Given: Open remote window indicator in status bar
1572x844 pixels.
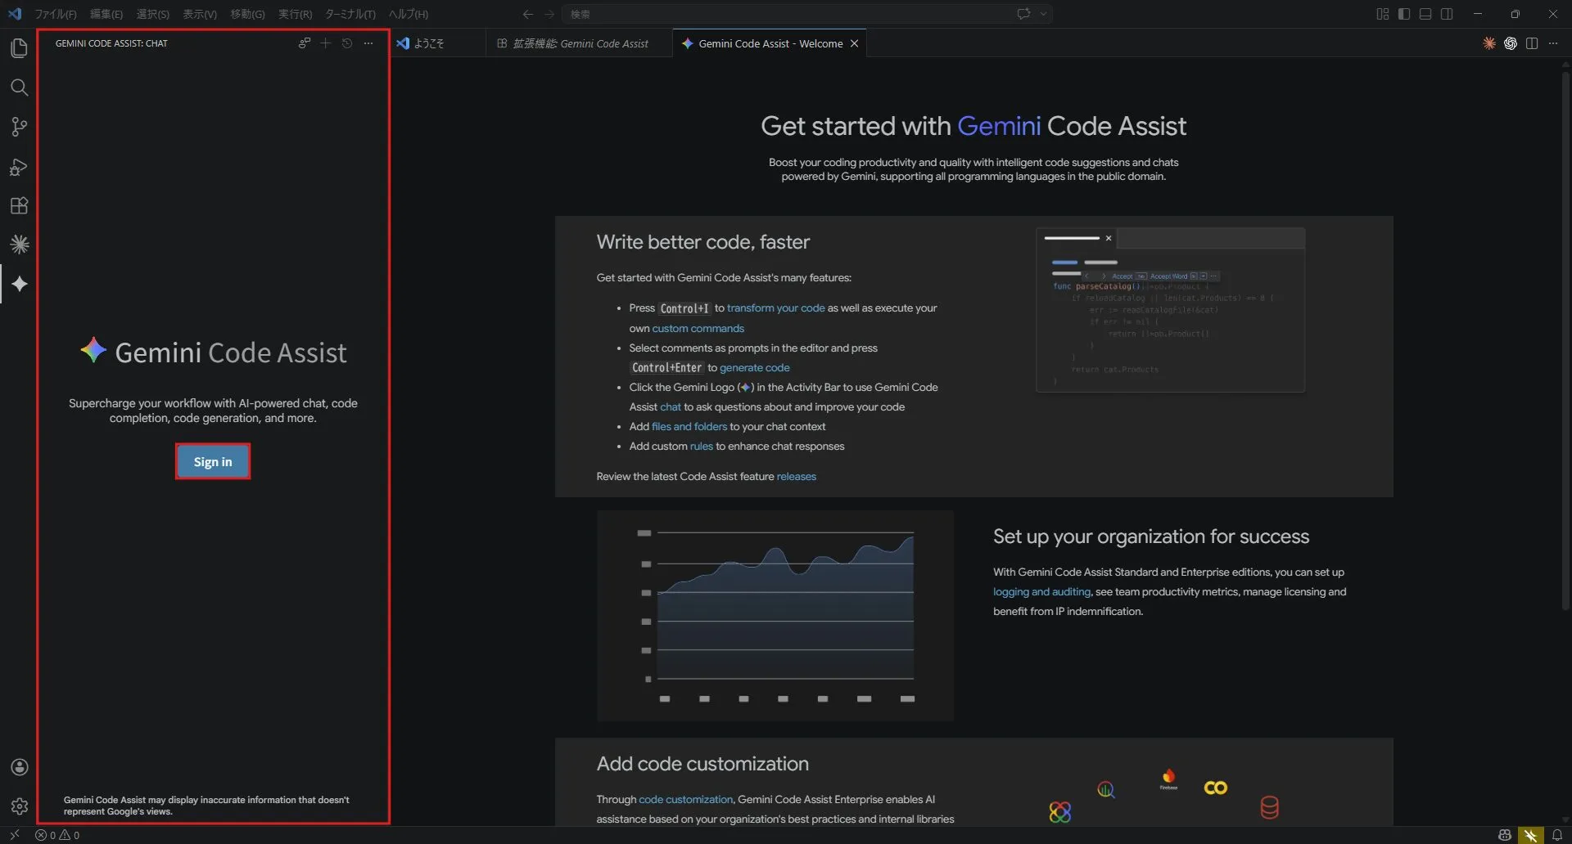Looking at the screenshot, I should pos(14,835).
